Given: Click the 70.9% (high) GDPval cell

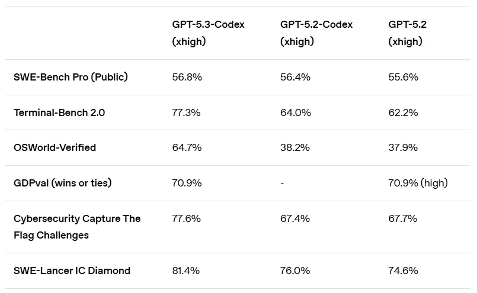Looking at the screenshot, I should coord(418,183).
